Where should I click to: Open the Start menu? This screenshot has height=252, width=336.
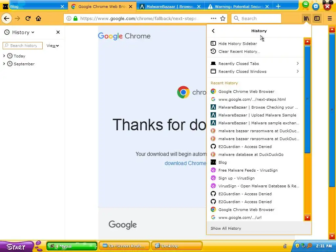[16, 247]
